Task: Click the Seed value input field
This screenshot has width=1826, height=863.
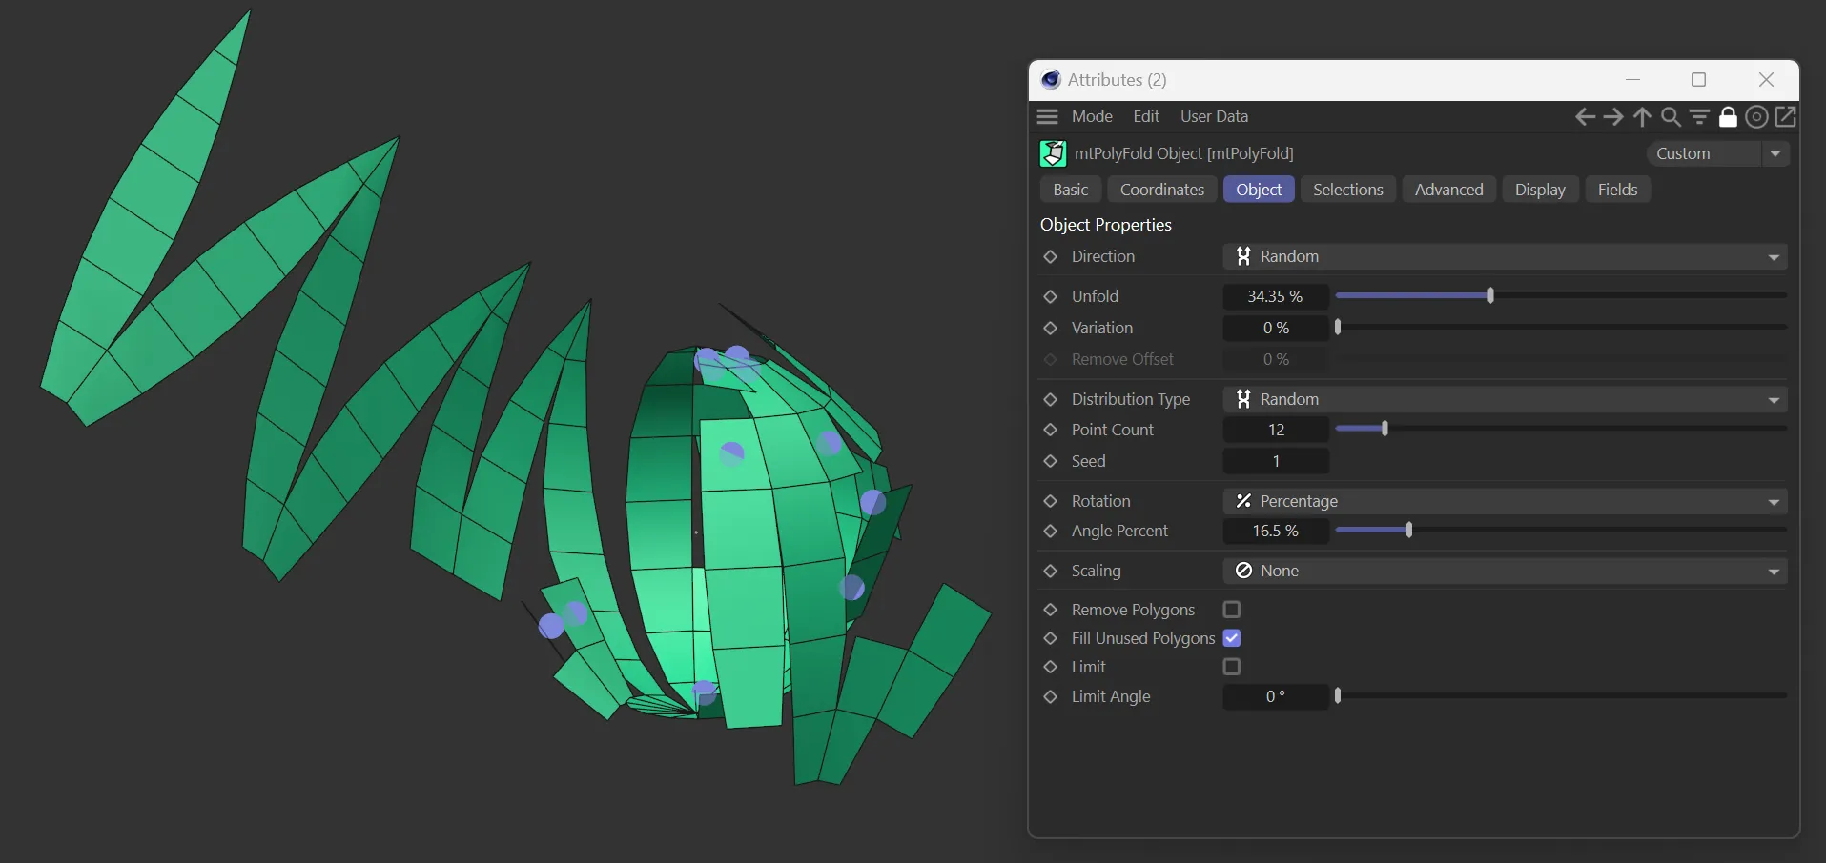Action: point(1276,461)
